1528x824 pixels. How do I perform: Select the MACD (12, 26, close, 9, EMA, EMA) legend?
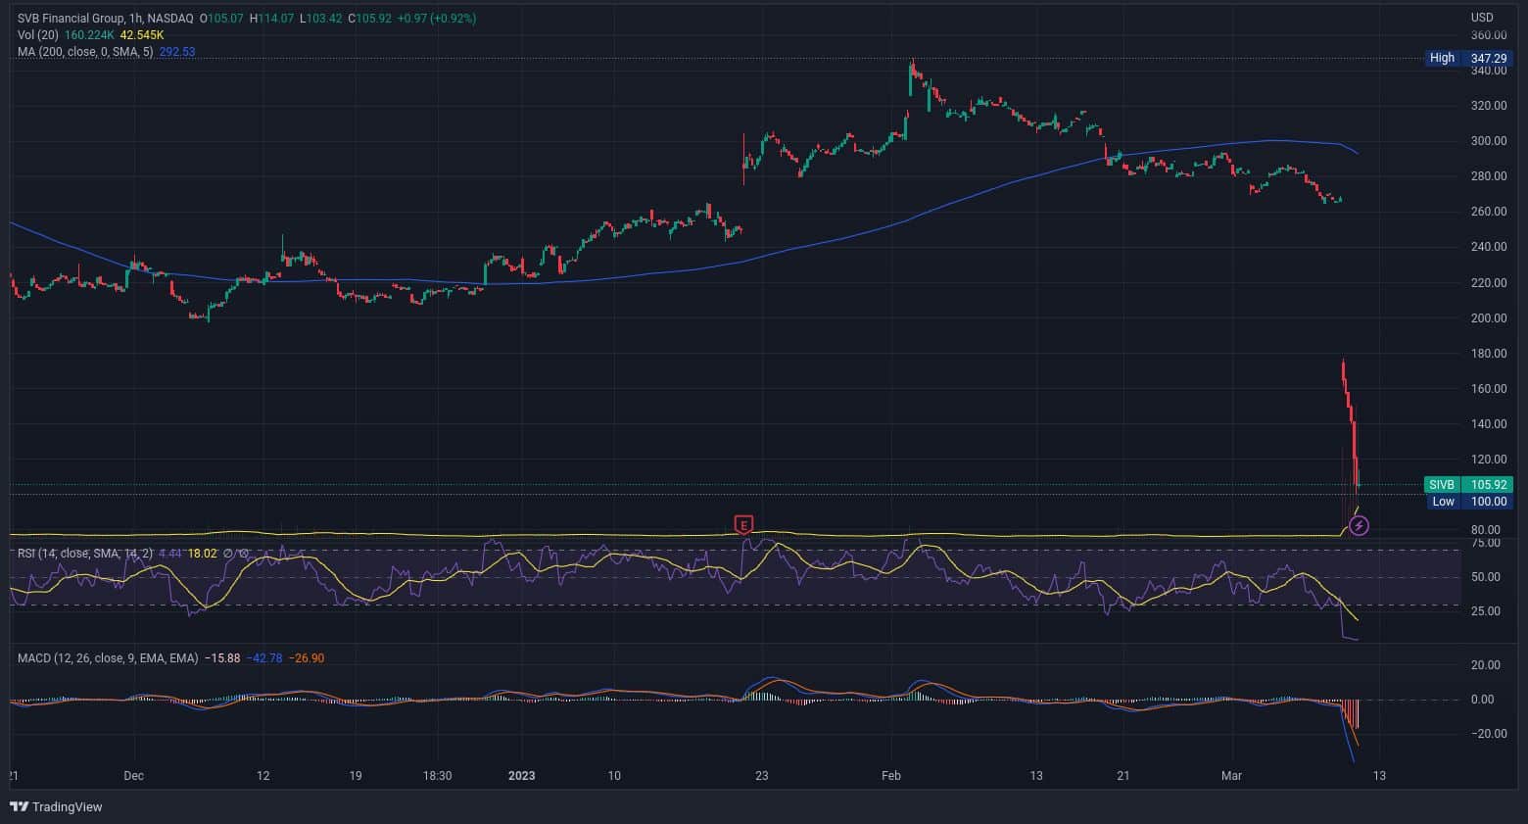[108, 658]
